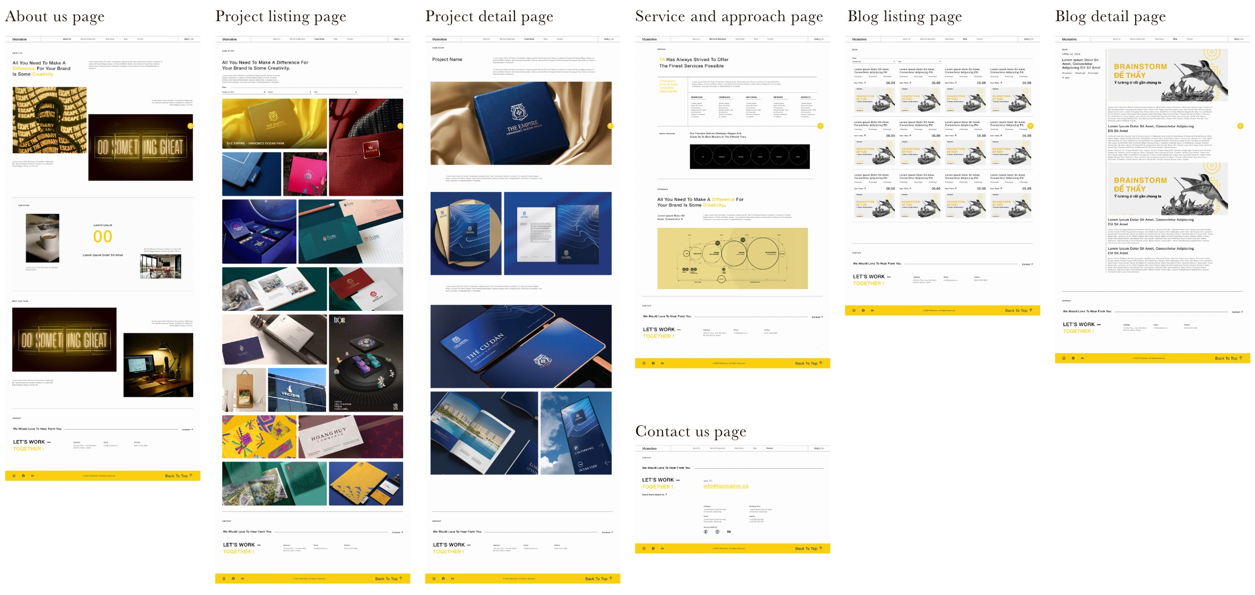This screenshot has width=1255, height=595.
Task: Switch to VN language on Blog detail header
Action: coord(1242,39)
